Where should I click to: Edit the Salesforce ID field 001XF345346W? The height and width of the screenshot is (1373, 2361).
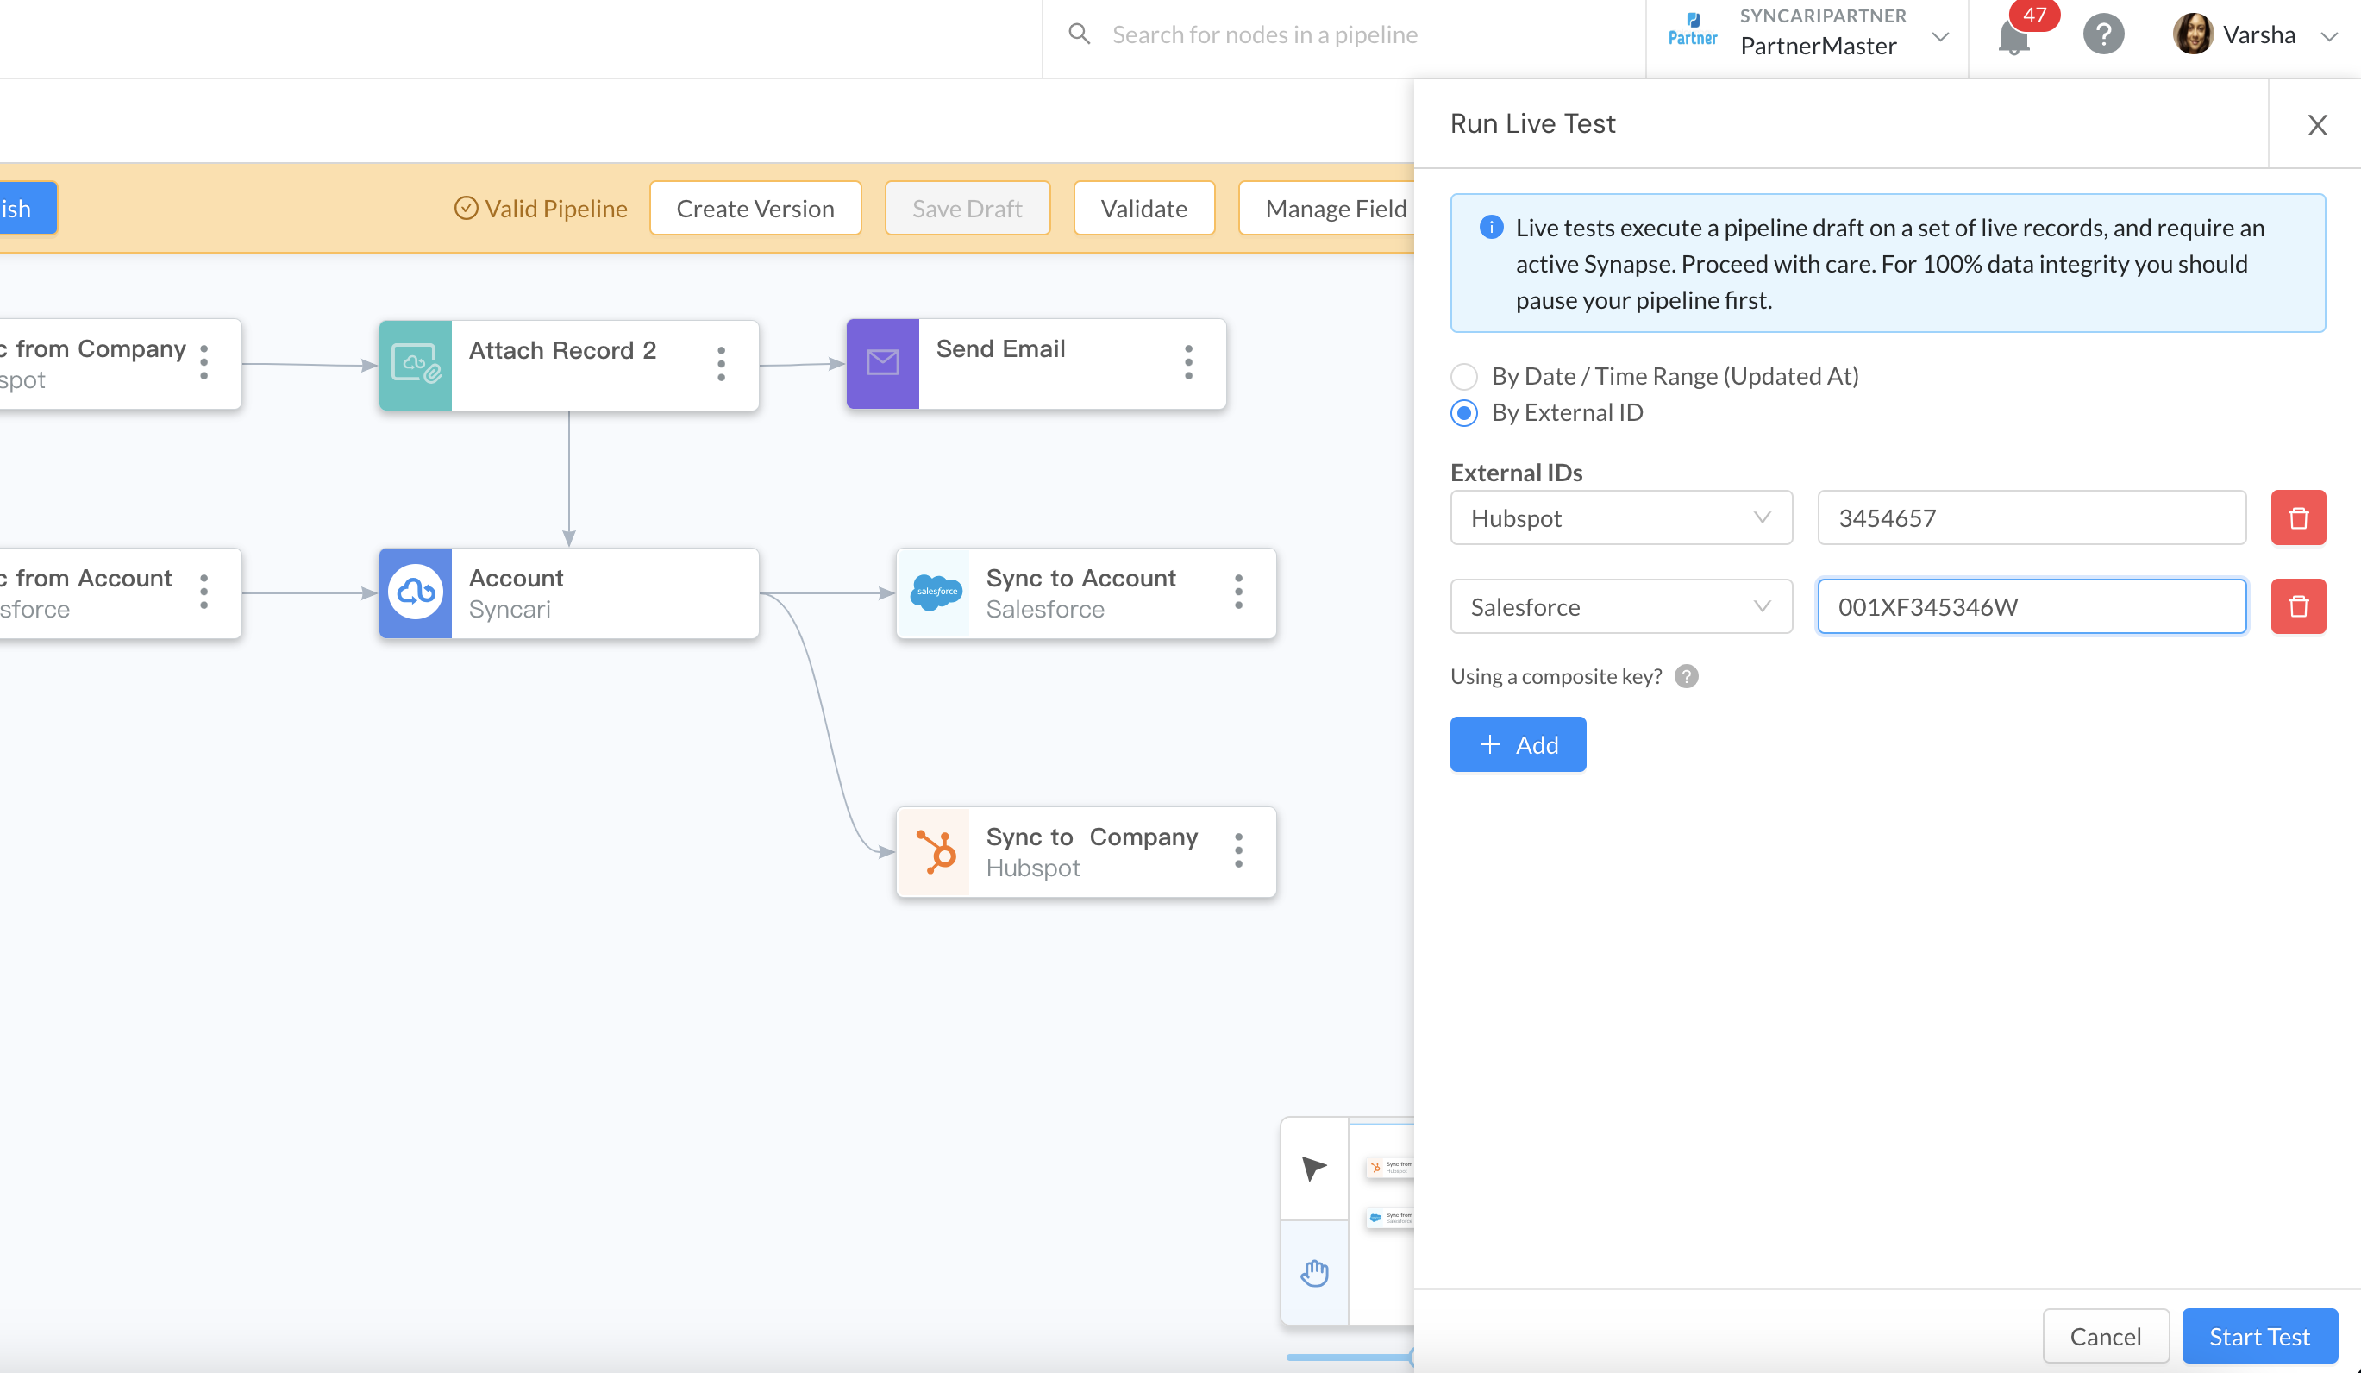click(x=2032, y=606)
